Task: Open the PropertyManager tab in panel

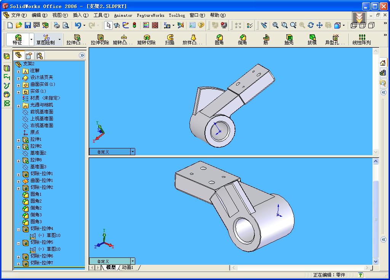Action: tap(29, 55)
